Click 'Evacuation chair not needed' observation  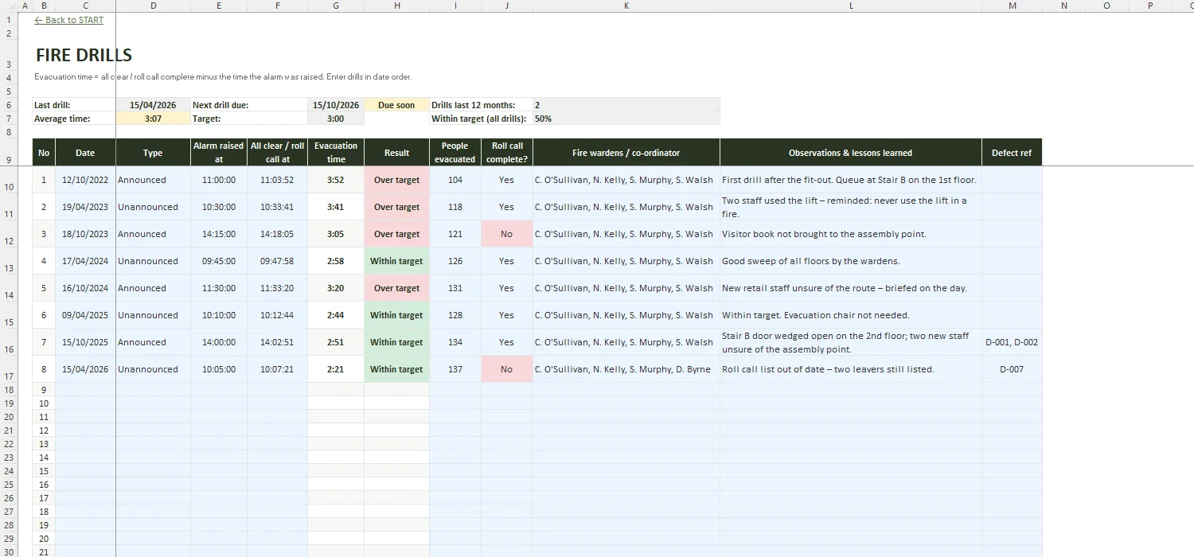click(850, 315)
